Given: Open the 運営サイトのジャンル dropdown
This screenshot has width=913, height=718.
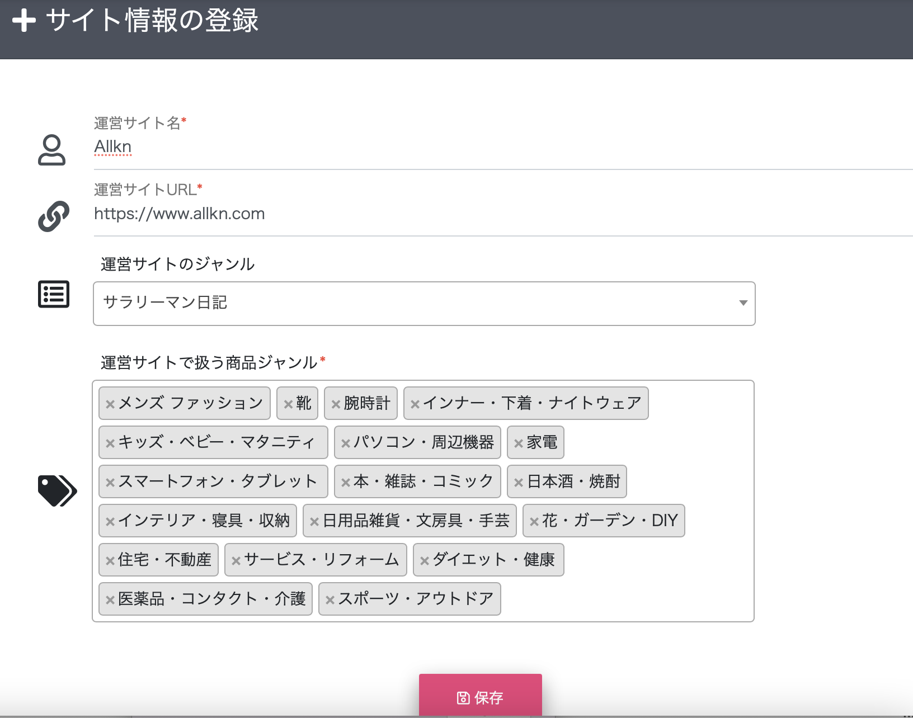Looking at the screenshot, I should click(x=424, y=304).
